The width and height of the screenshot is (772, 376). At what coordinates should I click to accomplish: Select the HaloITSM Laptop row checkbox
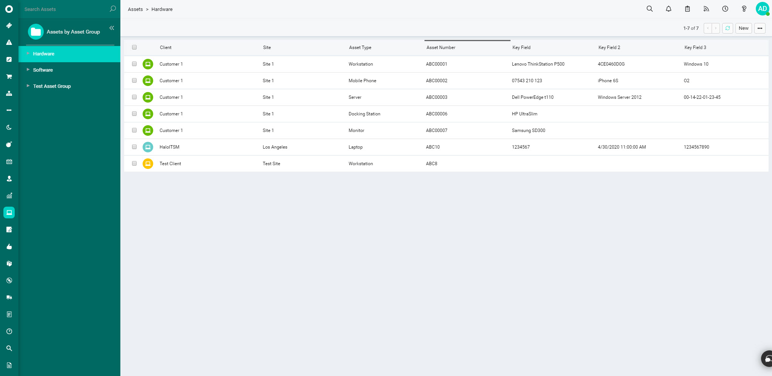tap(134, 147)
